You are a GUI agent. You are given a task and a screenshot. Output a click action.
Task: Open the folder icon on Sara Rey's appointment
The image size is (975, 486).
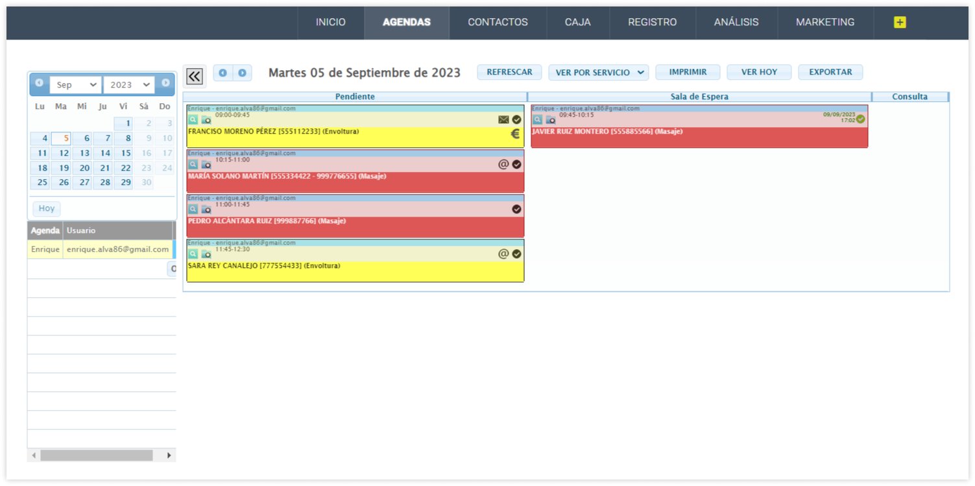point(206,254)
